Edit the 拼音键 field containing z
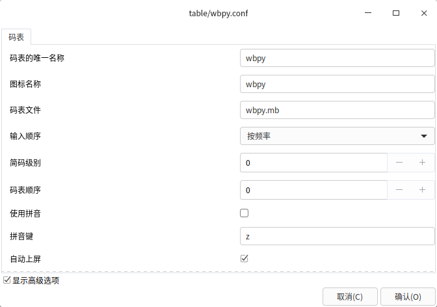437x307 pixels. coord(337,236)
